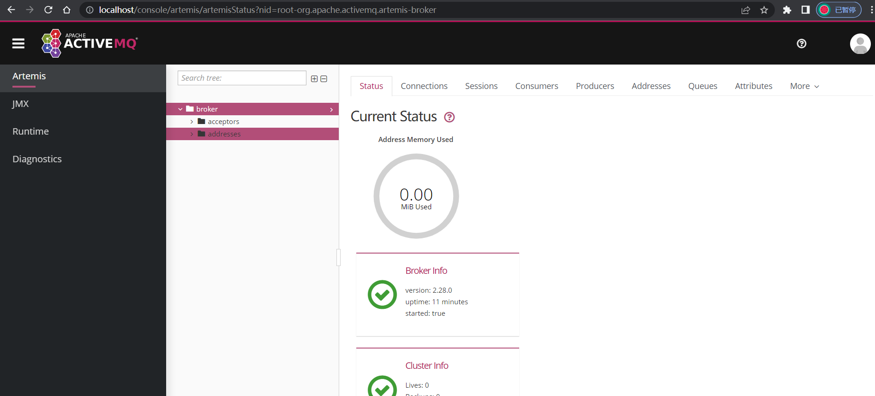Click the Address Memory Used donut gauge

[x=416, y=196]
